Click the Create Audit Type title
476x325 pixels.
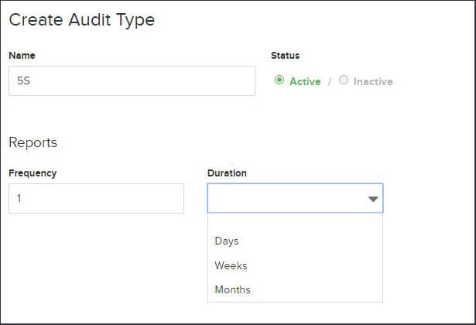pos(82,20)
